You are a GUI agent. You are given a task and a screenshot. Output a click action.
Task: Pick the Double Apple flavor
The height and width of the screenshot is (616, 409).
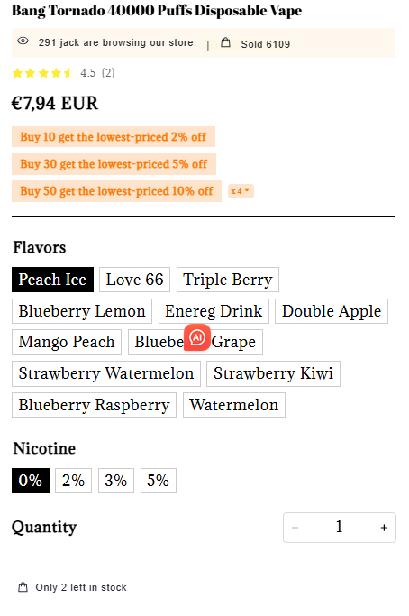pos(332,311)
